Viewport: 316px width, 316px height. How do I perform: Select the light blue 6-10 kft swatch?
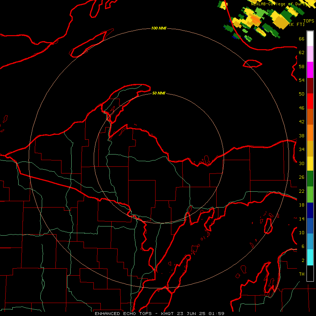(x=310, y=242)
